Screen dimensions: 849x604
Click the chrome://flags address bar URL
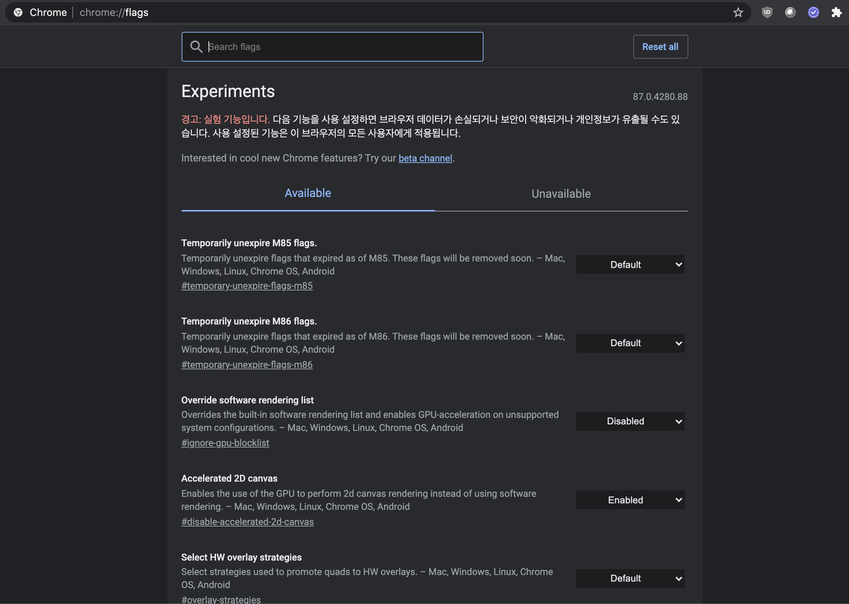(x=114, y=13)
